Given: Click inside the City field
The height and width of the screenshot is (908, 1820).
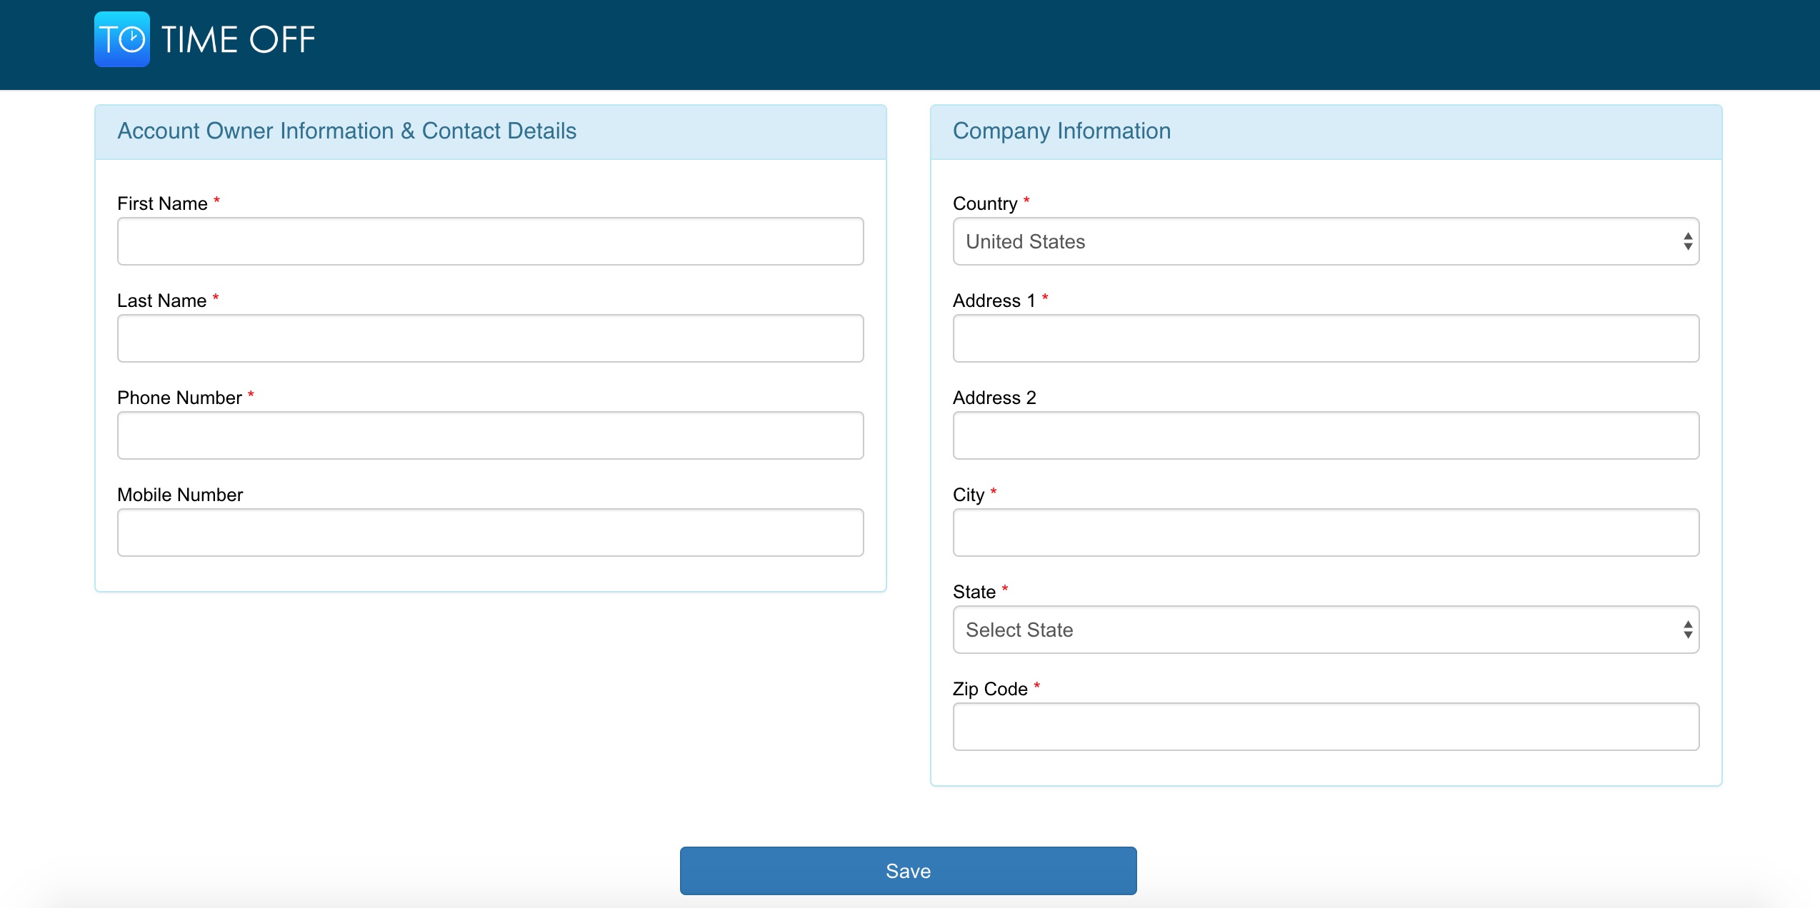Looking at the screenshot, I should (x=1326, y=533).
